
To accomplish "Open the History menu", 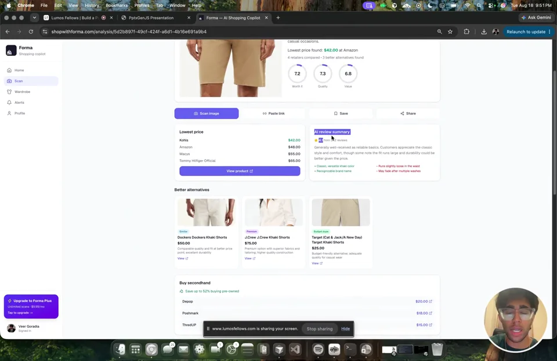I will tap(92, 5).
